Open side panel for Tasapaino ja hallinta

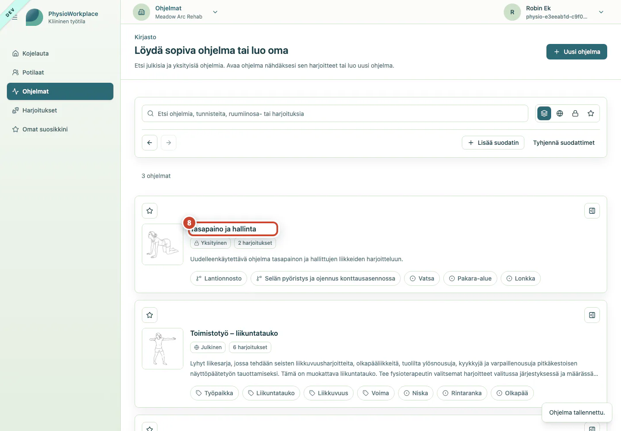pyautogui.click(x=592, y=211)
